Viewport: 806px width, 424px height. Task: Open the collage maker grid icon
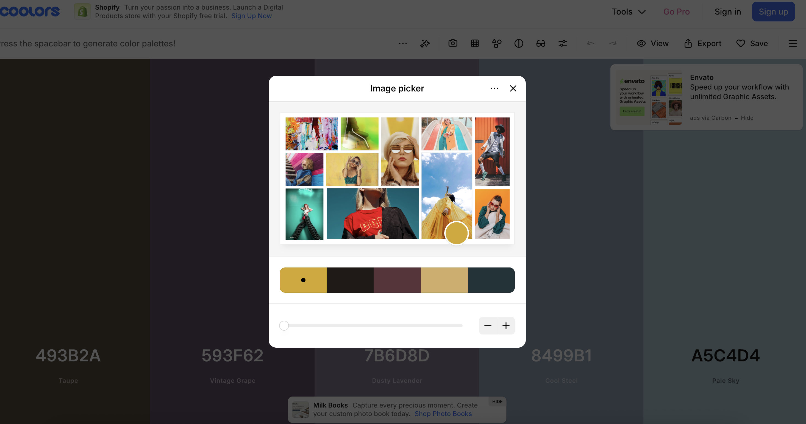(x=475, y=43)
